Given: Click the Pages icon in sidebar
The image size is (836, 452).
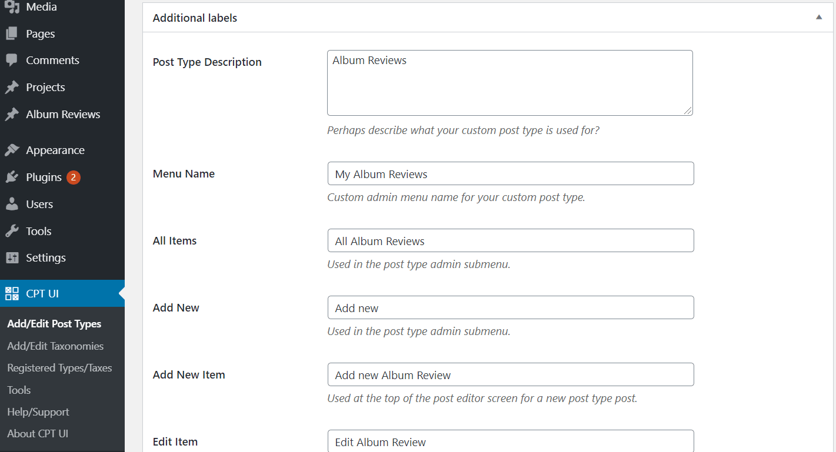Looking at the screenshot, I should (x=12, y=33).
